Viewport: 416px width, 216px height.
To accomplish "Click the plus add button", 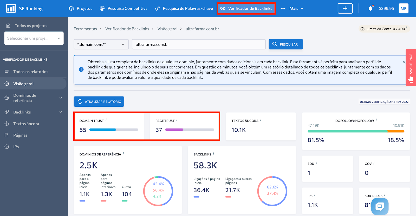I will tap(345, 8).
